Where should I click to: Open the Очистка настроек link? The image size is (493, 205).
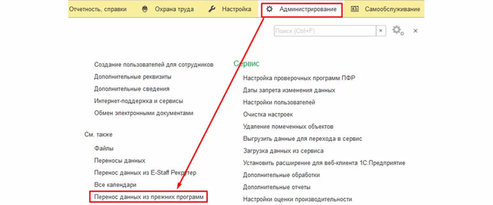(268, 114)
